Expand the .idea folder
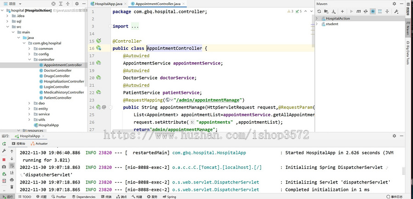This screenshot has width=413, height=199. [x=8, y=16]
